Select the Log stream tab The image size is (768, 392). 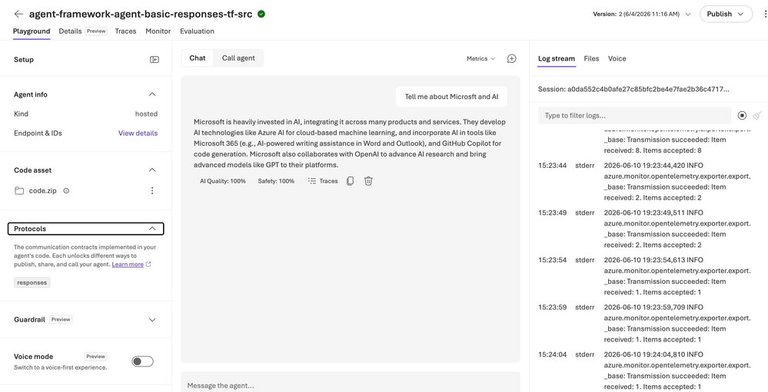pyautogui.click(x=557, y=58)
